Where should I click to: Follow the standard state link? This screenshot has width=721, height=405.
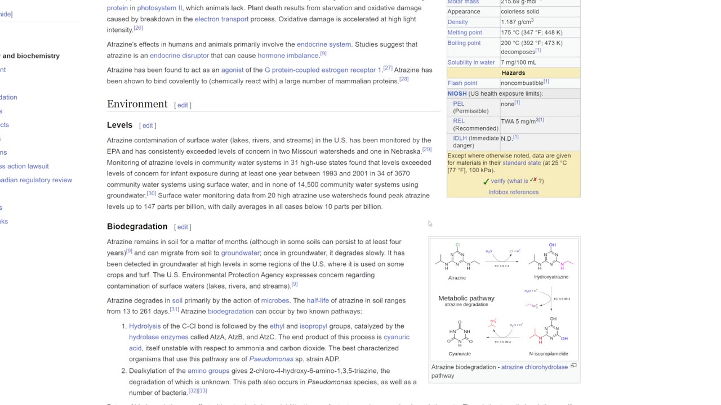pyautogui.click(x=522, y=163)
